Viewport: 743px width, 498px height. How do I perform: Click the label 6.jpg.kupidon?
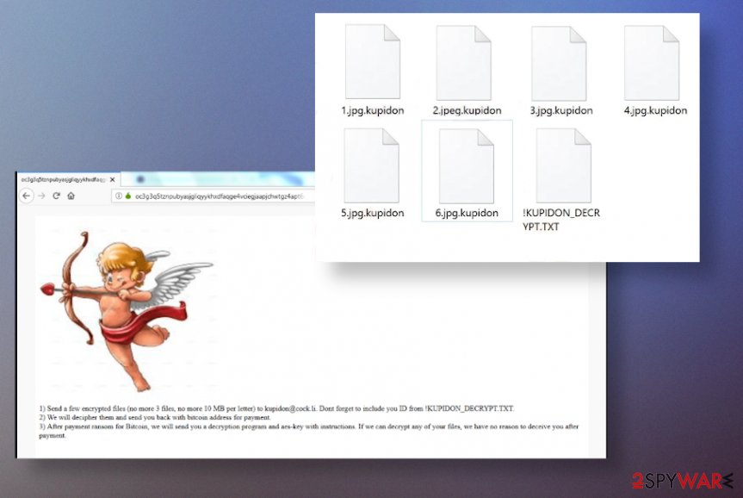pos(467,213)
